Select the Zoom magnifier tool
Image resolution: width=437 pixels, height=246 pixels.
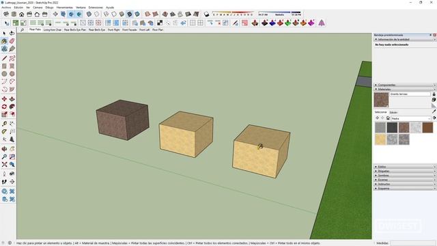point(4,156)
